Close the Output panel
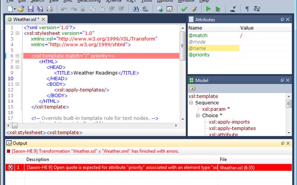This screenshot has width=297, height=185. (x=288, y=143)
